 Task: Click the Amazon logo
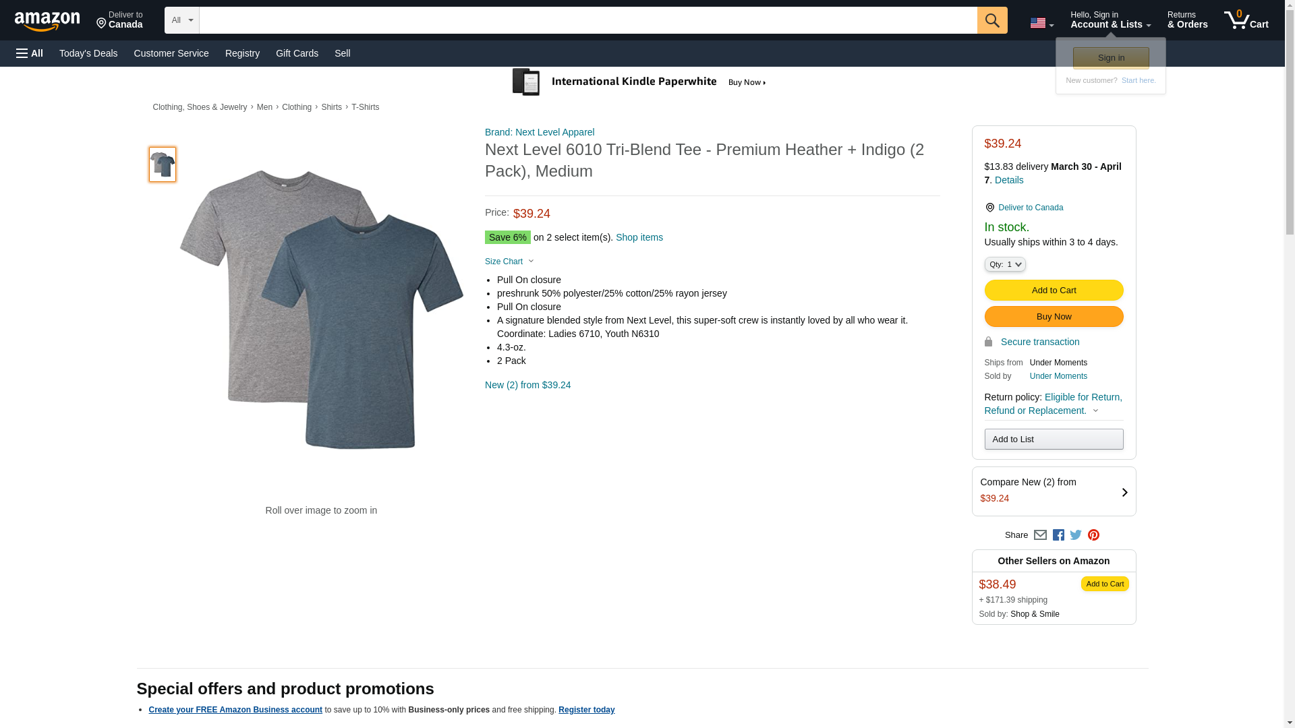point(47,21)
